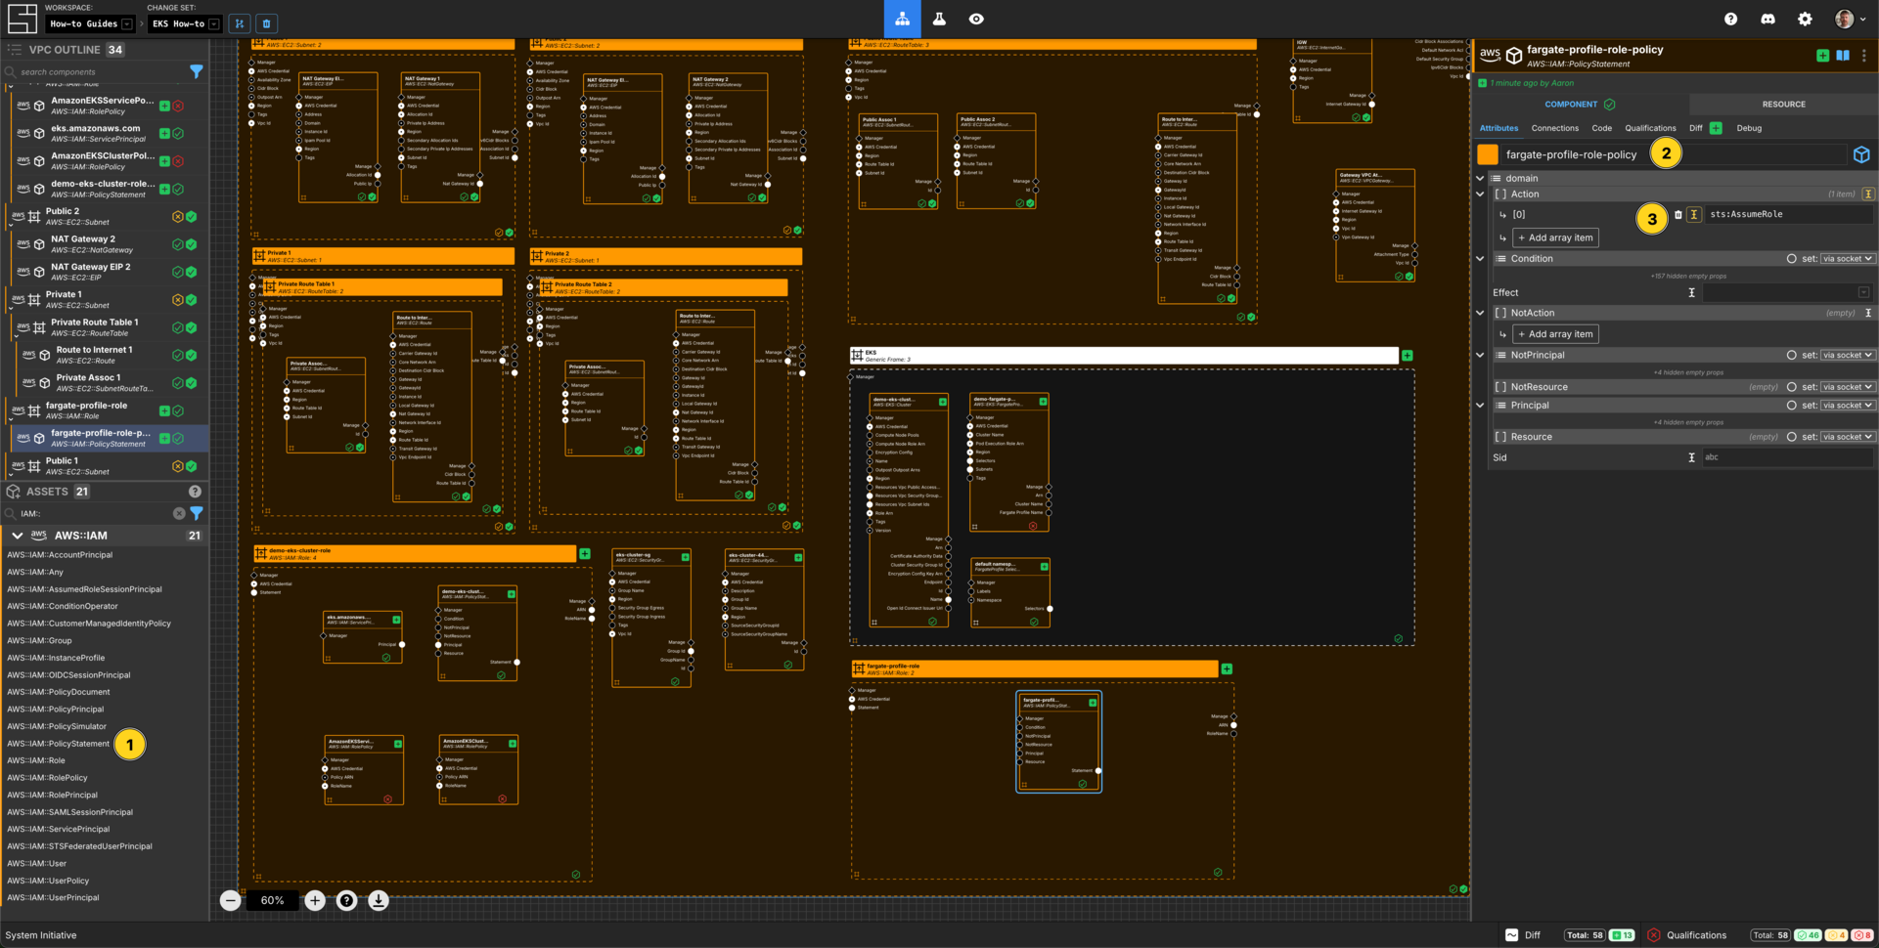Switch to the Debug tab
The width and height of the screenshot is (1879, 948).
[1749, 128]
